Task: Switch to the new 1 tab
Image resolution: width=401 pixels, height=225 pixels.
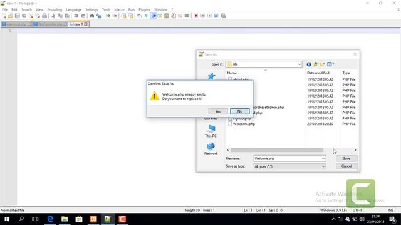Action: (x=78, y=24)
